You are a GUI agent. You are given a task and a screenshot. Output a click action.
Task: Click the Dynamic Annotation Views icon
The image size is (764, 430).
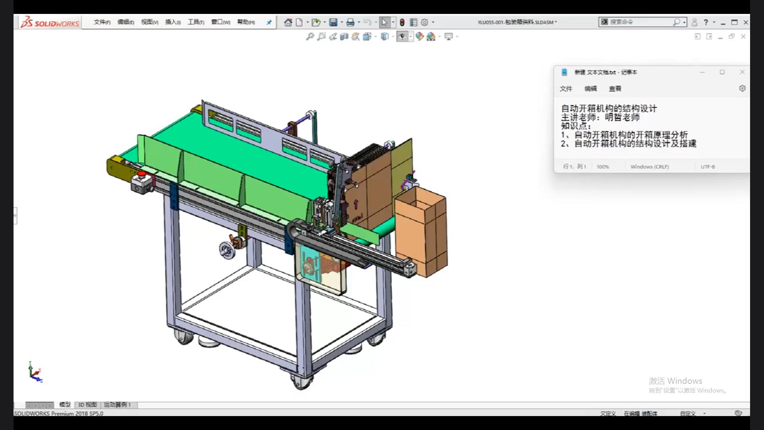click(355, 37)
